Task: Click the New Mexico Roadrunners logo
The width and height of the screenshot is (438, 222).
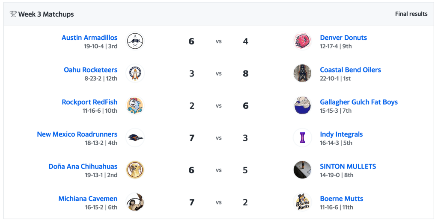Action: (135, 138)
